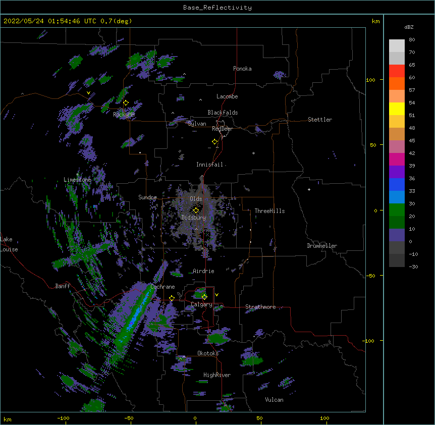Click the white asterisk marker east of Innisfail

(253, 153)
